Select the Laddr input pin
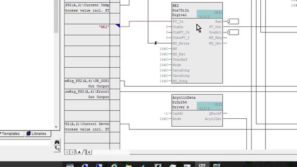Image resolution: width=297 pixels, height=167 pixels. coord(178,113)
